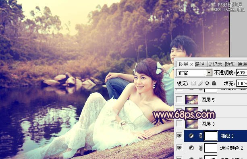Screen dimensions: 247x159
Task: Click the blend mode dropdown arrow
Action: (209, 73)
